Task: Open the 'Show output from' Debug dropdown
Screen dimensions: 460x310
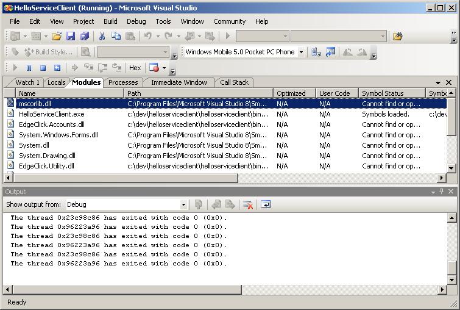Action: coord(183,204)
